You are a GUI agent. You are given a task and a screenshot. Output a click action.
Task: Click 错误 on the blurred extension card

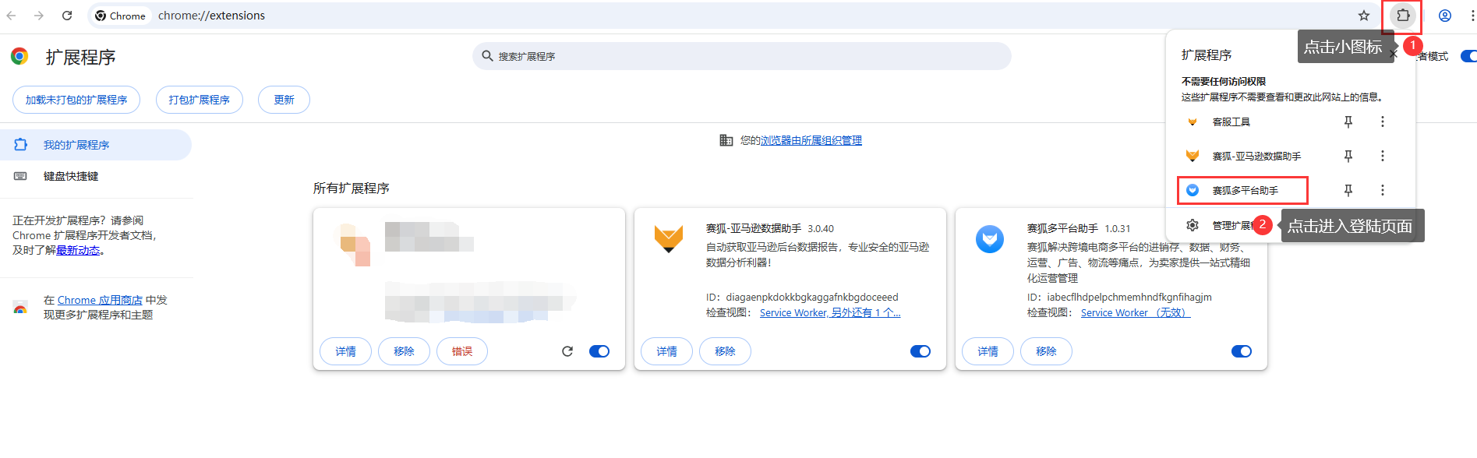pyautogui.click(x=462, y=351)
